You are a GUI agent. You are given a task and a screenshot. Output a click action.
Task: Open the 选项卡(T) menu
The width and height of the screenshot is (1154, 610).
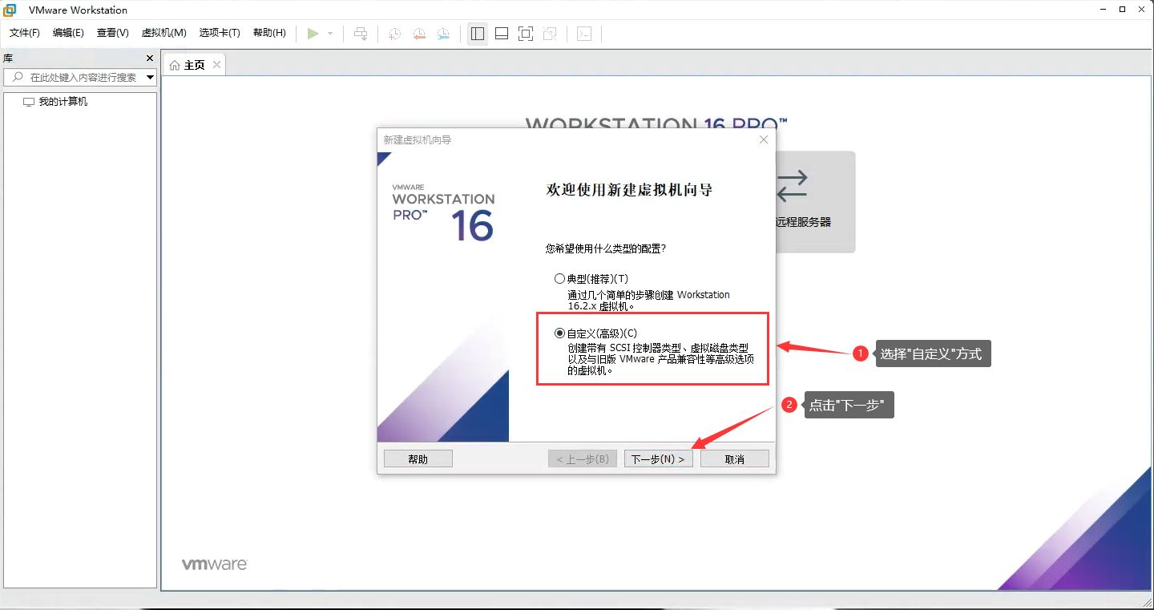[x=220, y=33]
